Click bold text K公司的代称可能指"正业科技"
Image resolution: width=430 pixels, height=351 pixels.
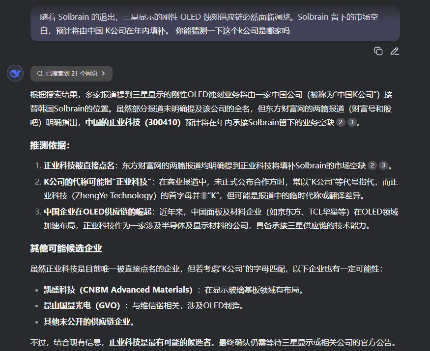coord(98,182)
